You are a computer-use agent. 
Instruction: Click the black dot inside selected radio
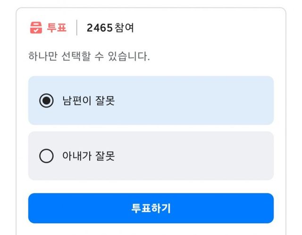[46, 101]
